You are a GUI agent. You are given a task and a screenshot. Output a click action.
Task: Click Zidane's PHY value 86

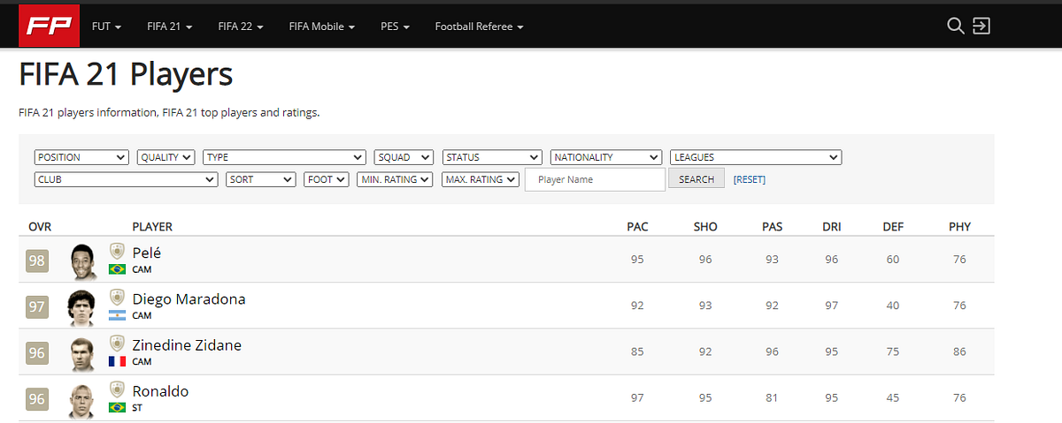pyautogui.click(x=959, y=351)
